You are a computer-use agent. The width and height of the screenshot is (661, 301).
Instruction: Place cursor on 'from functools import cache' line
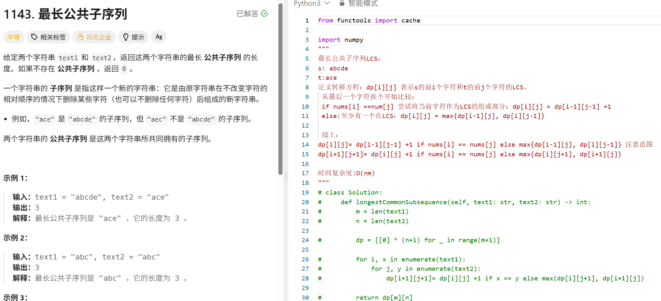[369, 21]
